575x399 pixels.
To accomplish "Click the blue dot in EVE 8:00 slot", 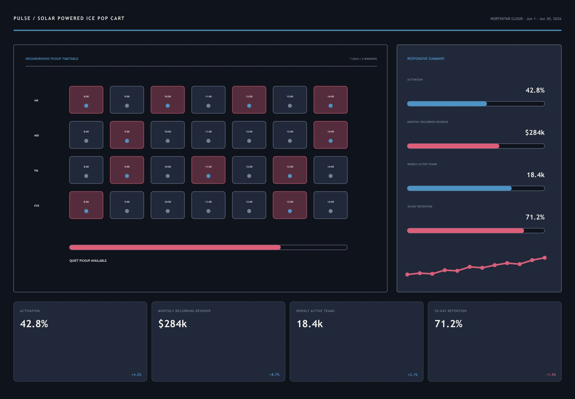I will [x=86, y=211].
